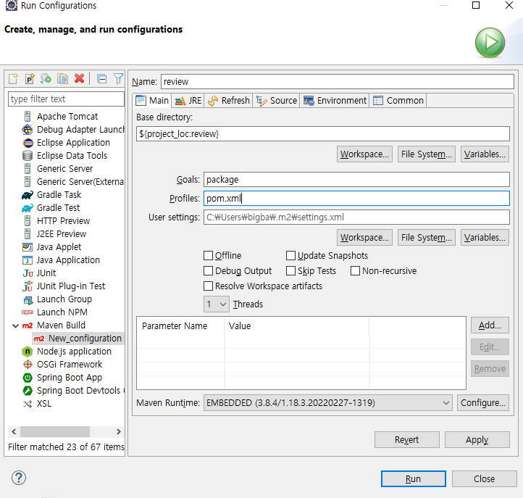This screenshot has height=498, width=523.
Task: Enable the Update Snapshots checkbox
Action: point(291,256)
